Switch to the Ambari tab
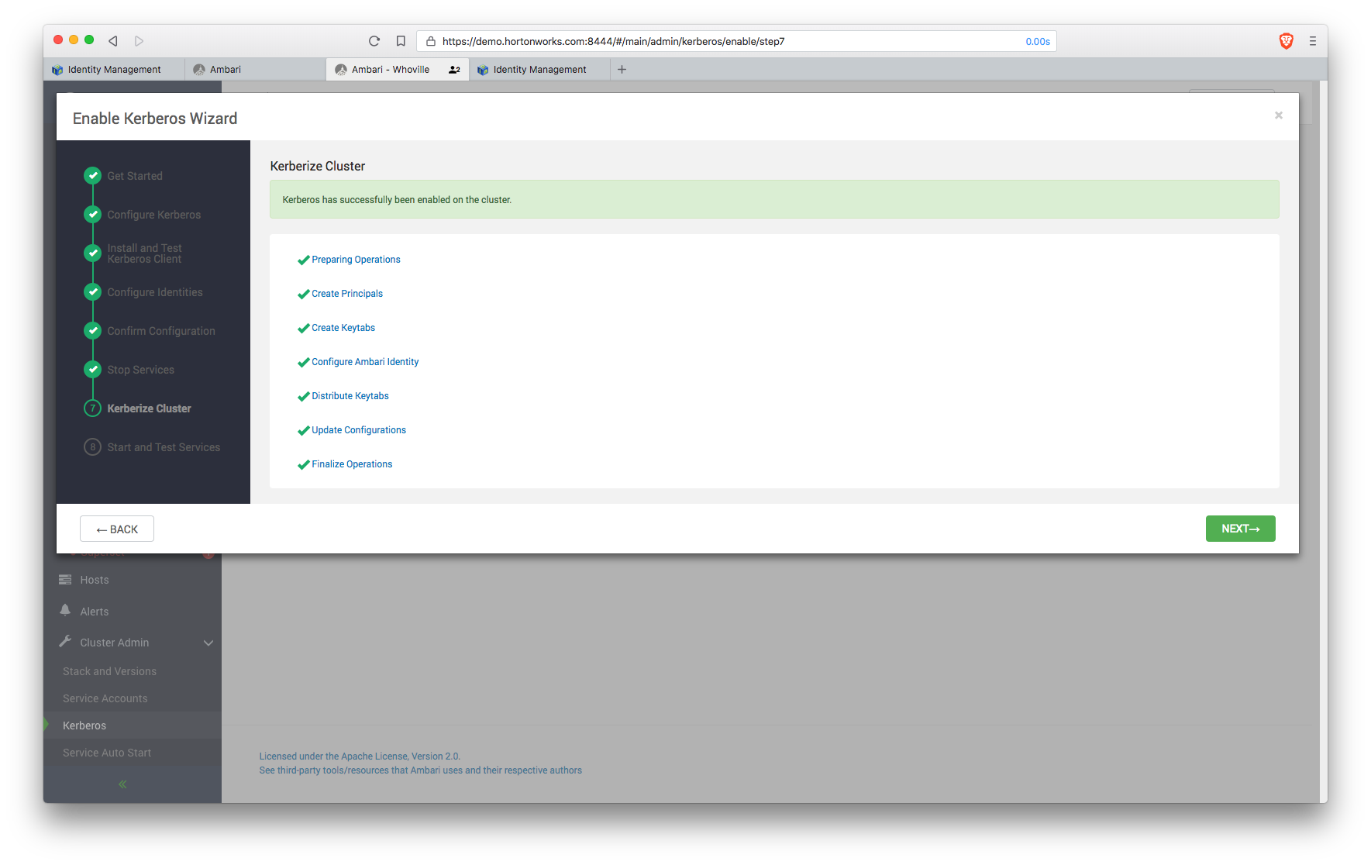Screen dimensions: 1371x865 coord(256,70)
